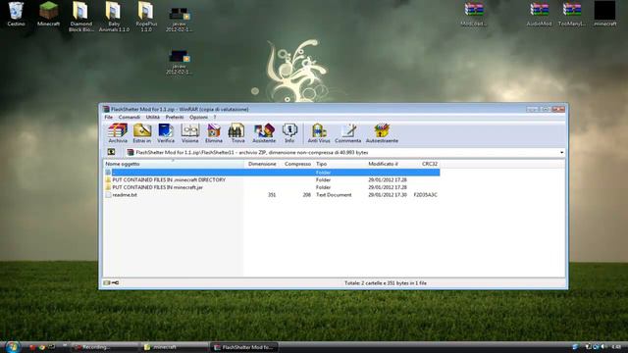Screen dimensions: 628x353
Task: Select the upper javaw 2012-02-1 video icon
Action: coord(179,20)
